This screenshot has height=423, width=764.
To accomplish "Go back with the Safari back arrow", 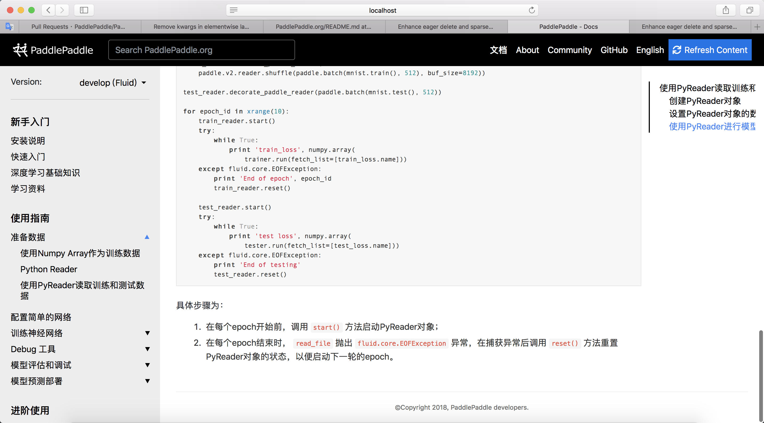I will 48,10.
